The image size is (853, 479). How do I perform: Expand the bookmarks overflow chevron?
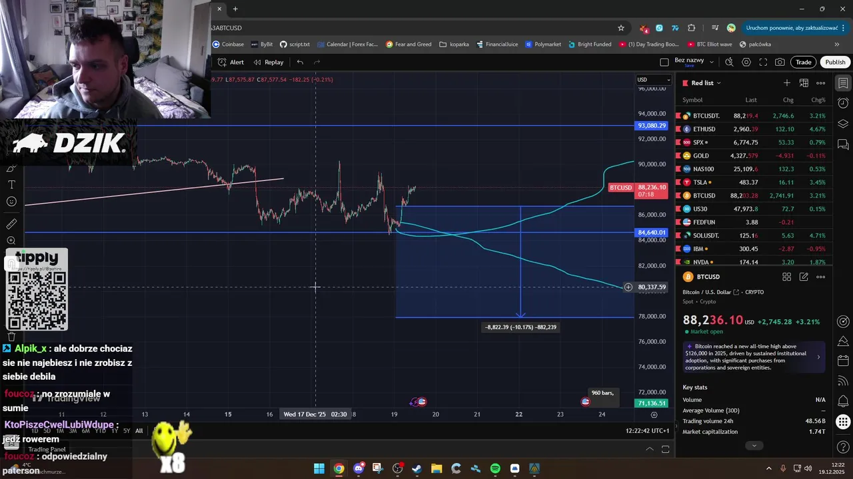point(837,45)
